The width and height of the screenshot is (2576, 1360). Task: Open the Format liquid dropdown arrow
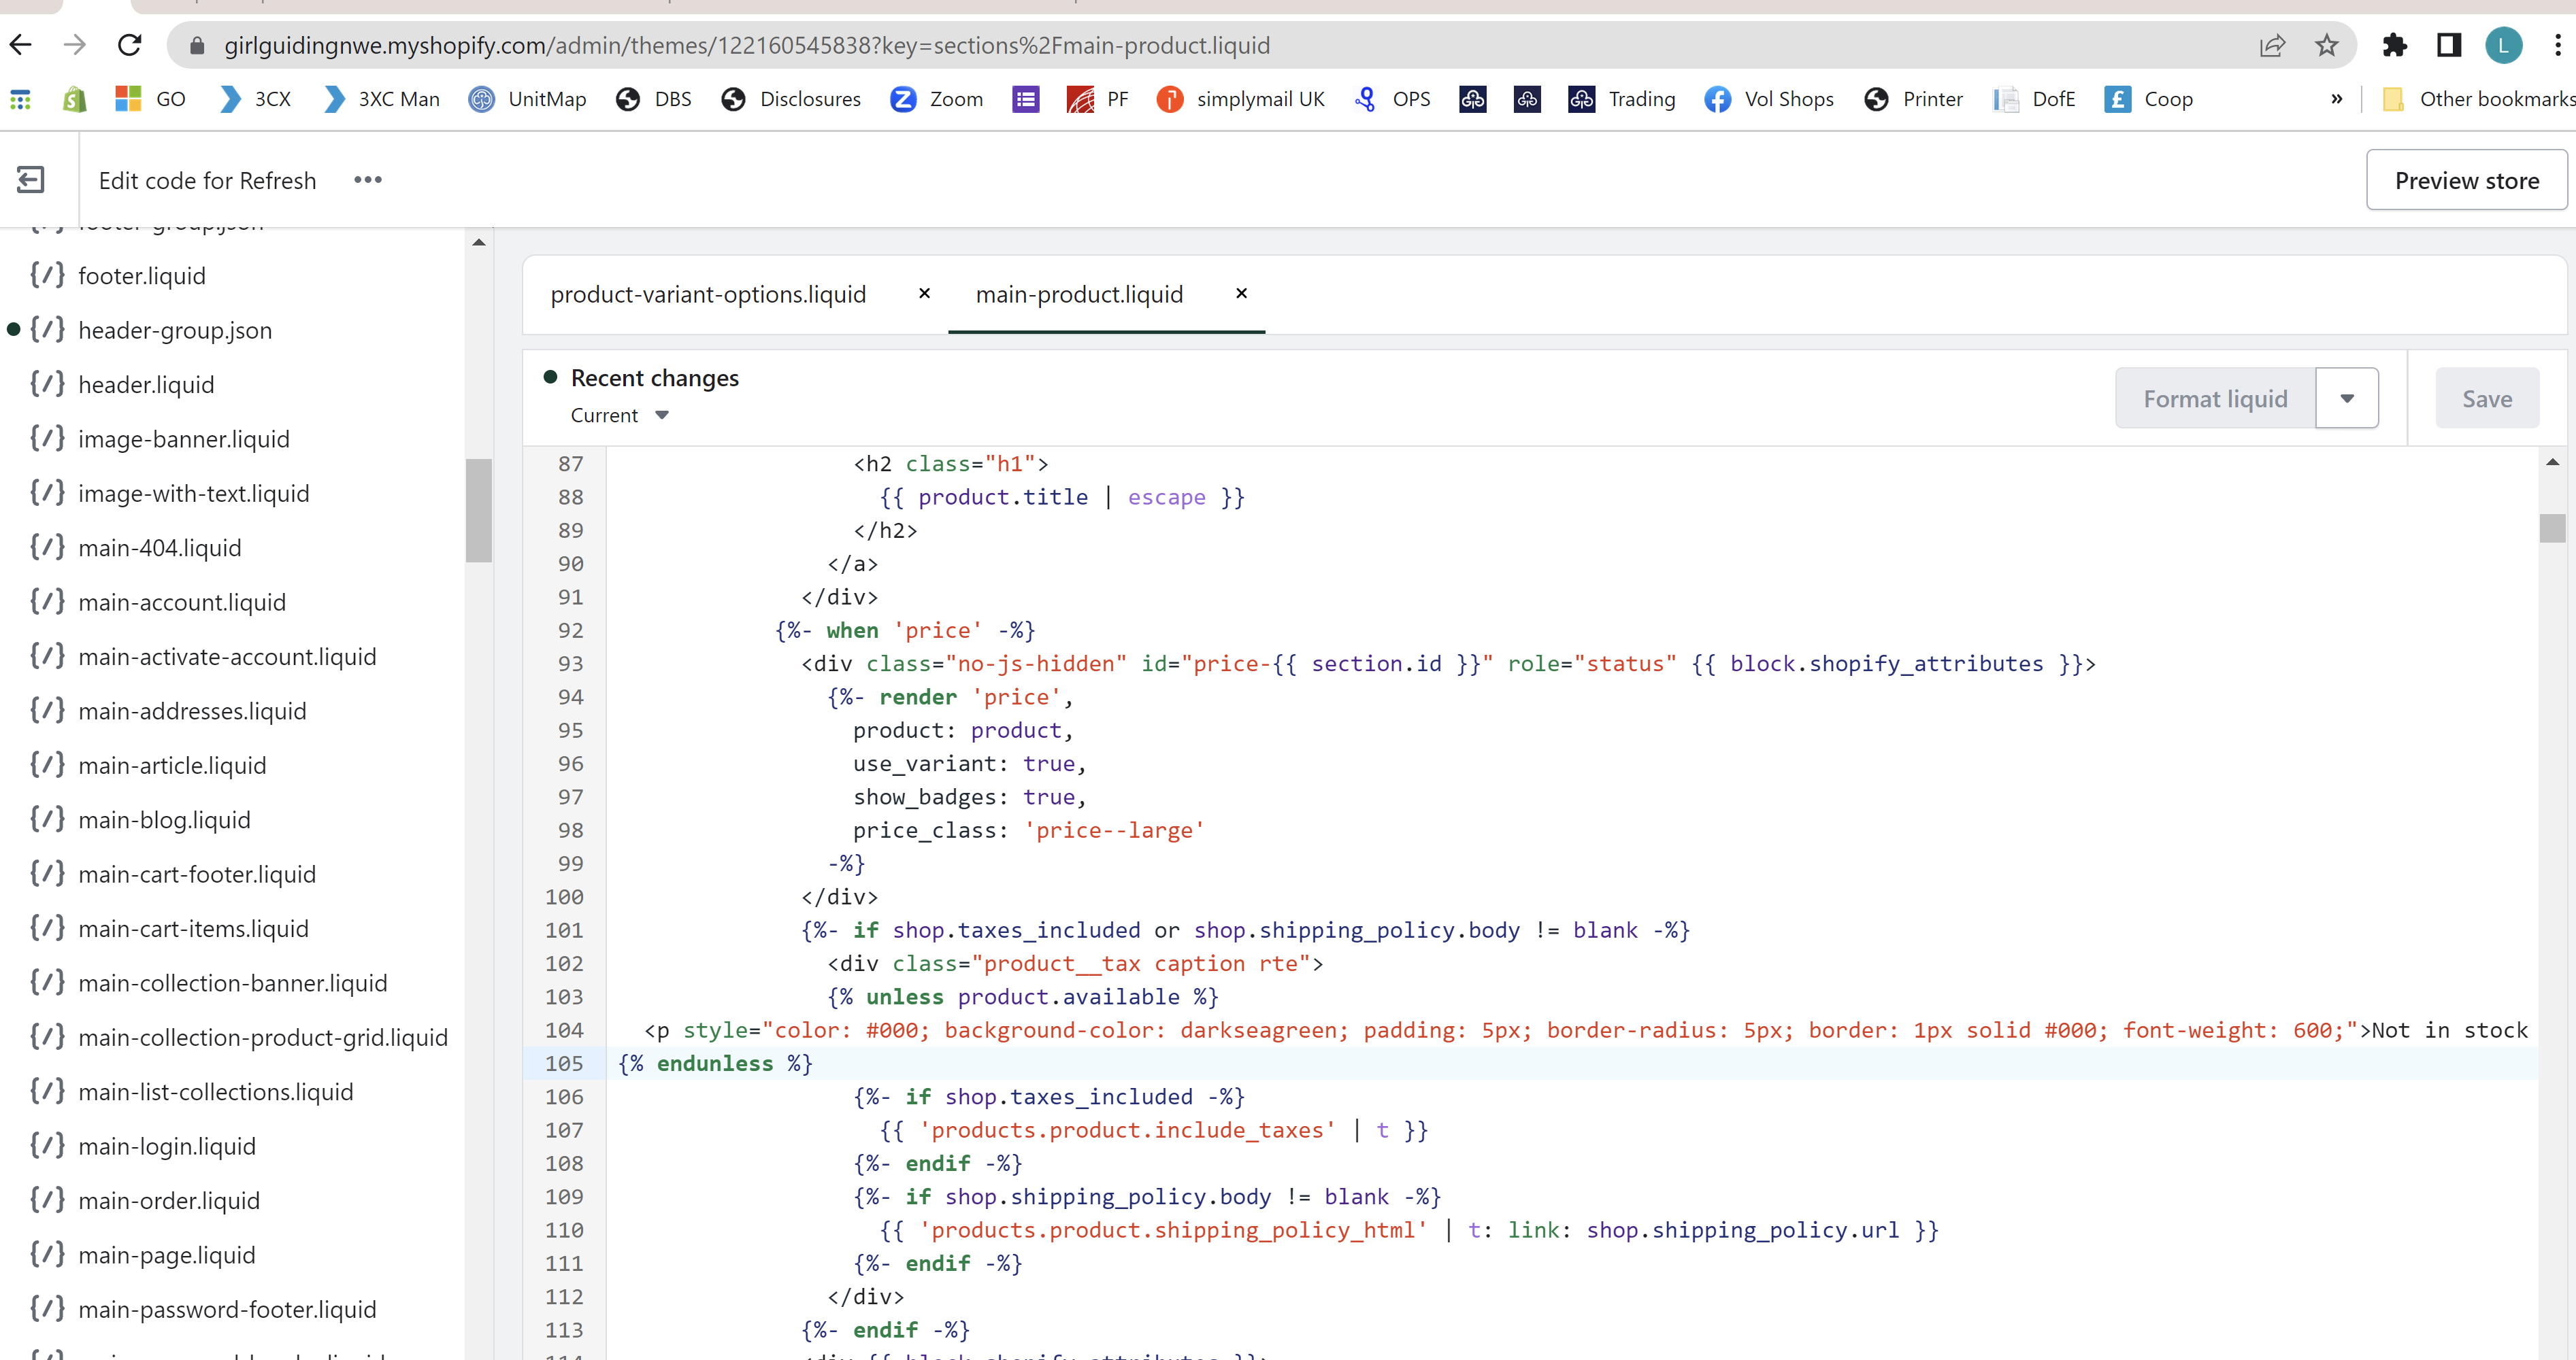(x=2346, y=398)
